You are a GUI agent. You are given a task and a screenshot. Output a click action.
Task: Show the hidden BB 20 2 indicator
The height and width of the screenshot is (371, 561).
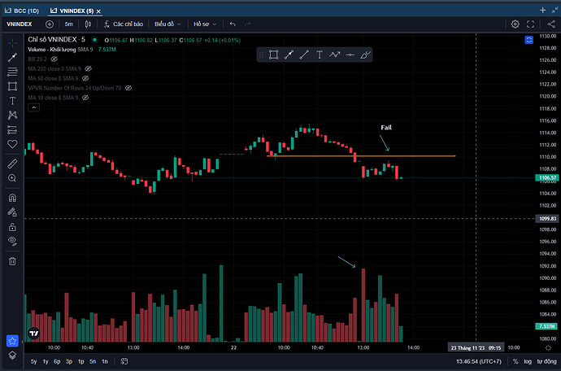(54, 59)
